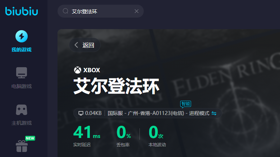Open 我的游戏 lightning bolt icon
280x157 pixels.
pyautogui.click(x=22, y=36)
